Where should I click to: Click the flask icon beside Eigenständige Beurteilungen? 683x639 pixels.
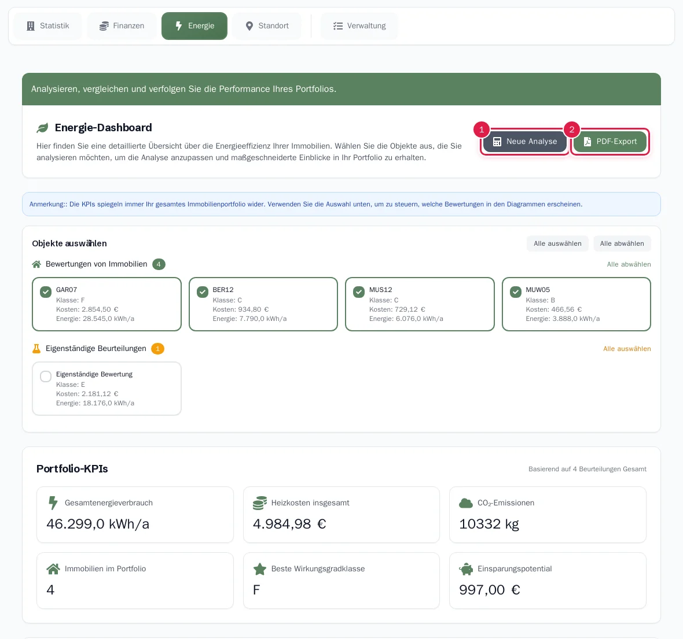pos(36,349)
